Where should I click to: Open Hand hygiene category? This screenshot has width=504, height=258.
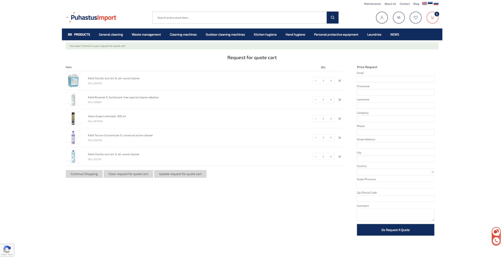(x=295, y=34)
